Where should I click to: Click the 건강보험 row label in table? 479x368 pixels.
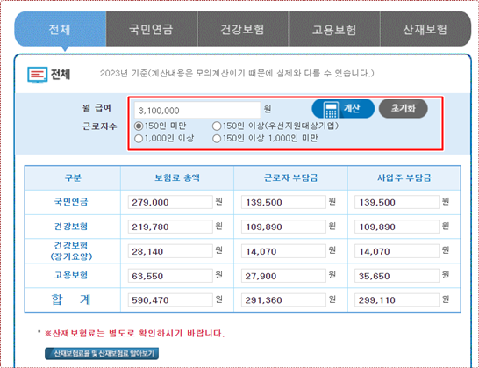[71, 227]
